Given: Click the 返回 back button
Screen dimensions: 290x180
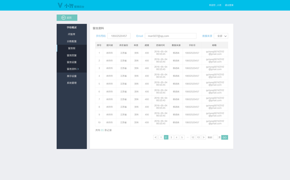Looking at the screenshot, I should coord(67,18).
